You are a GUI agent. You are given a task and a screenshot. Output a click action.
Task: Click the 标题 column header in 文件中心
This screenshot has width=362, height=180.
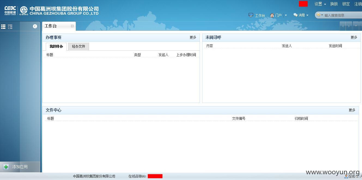[x=51, y=118]
